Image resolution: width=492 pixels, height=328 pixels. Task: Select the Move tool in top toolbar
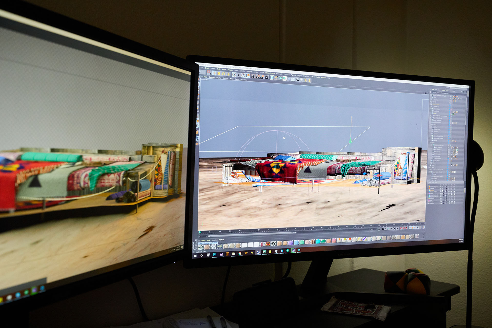pos(214,73)
